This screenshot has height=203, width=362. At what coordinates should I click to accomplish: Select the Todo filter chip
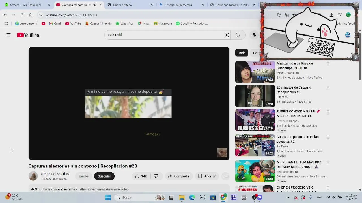click(x=242, y=53)
